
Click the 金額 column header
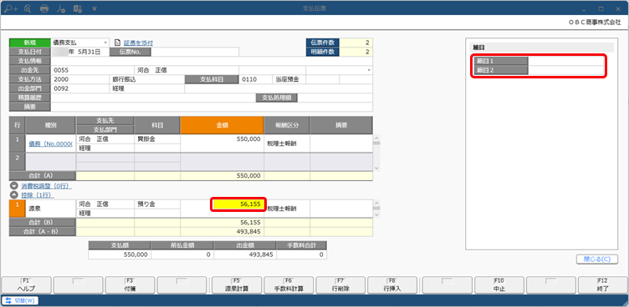coord(222,125)
